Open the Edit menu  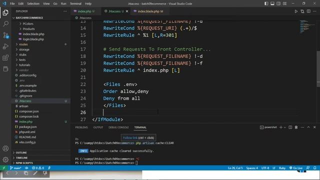(21, 3)
